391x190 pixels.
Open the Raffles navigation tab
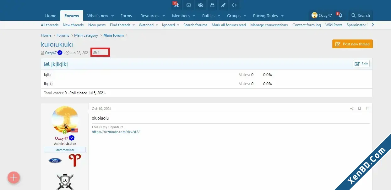[208, 16]
